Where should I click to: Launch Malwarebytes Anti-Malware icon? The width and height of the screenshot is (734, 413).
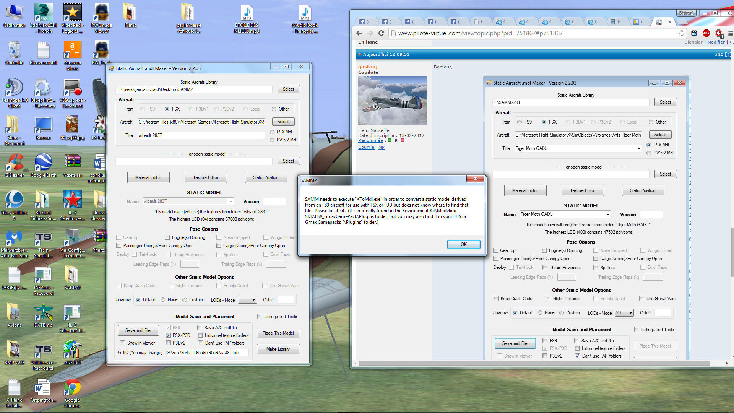click(x=14, y=243)
